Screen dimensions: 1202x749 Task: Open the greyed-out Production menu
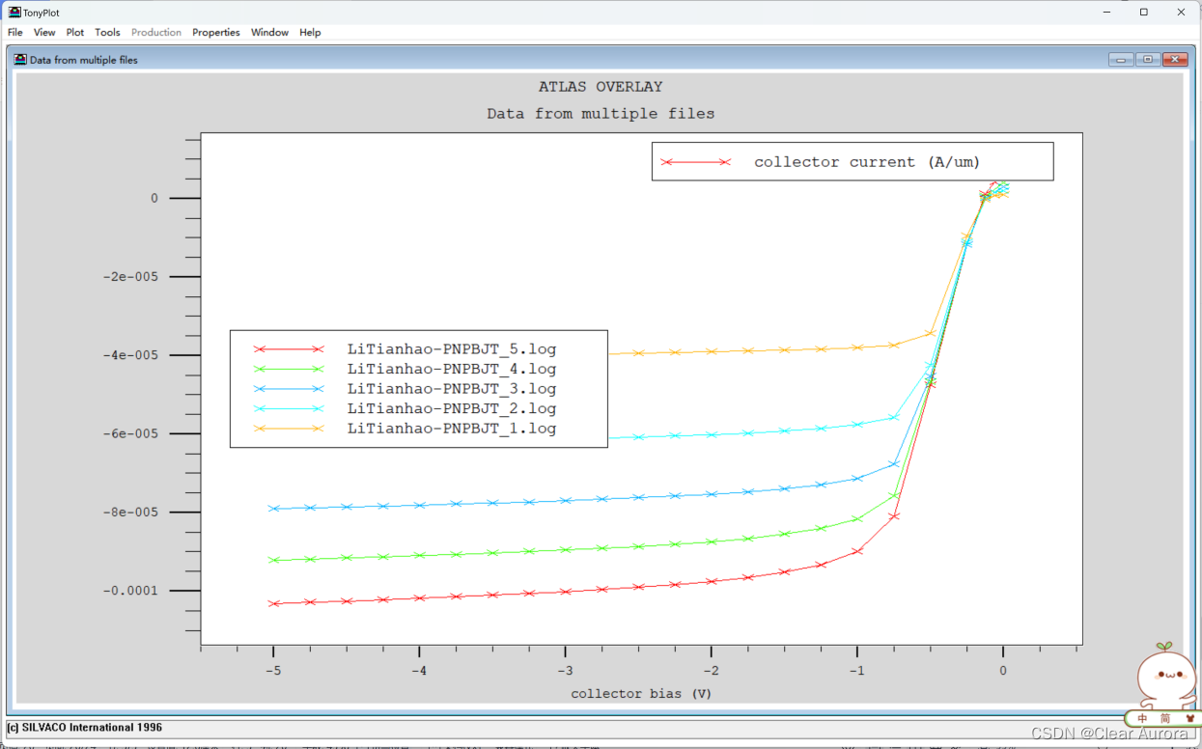coord(156,32)
